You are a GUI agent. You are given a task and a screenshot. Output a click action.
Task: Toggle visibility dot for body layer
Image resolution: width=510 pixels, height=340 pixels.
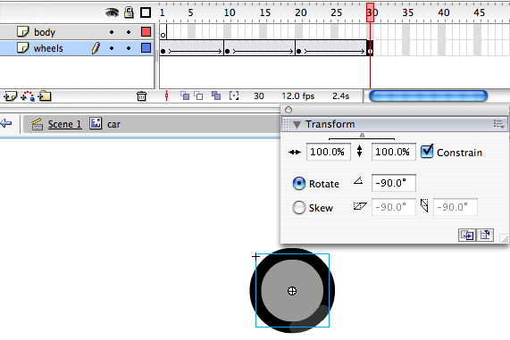112,32
